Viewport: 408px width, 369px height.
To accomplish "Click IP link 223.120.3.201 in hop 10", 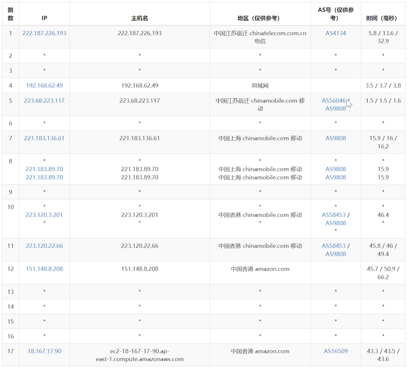I will pyautogui.click(x=44, y=215).
